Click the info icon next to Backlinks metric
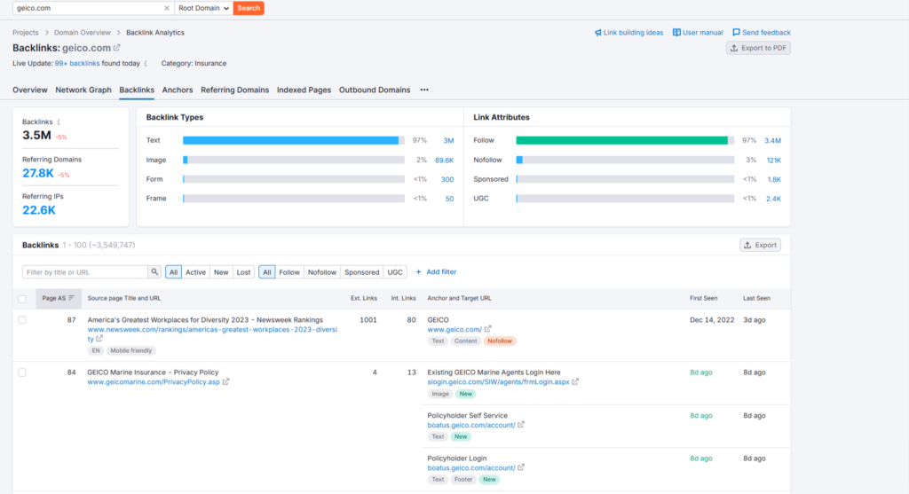 click(x=59, y=122)
